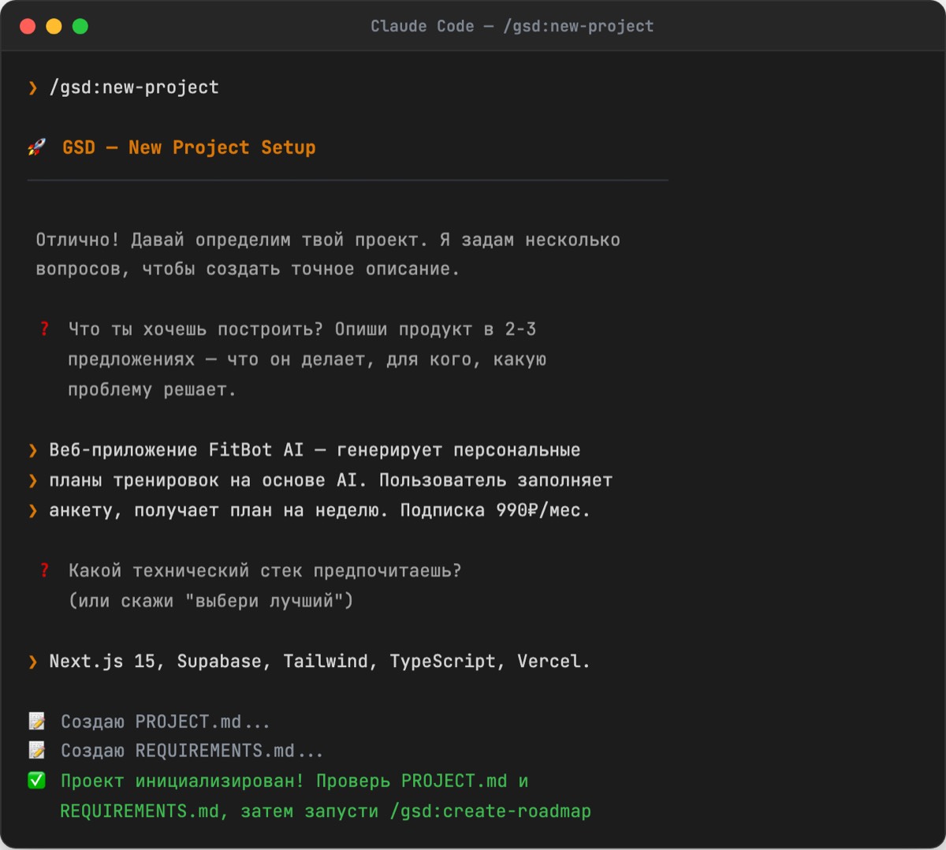Expand the prompt chevron before 'Веб-приложение FitBot AI'

[32, 449]
